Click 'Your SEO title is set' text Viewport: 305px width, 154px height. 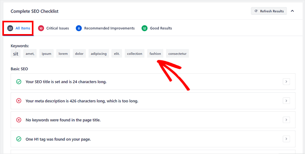coord(66,82)
